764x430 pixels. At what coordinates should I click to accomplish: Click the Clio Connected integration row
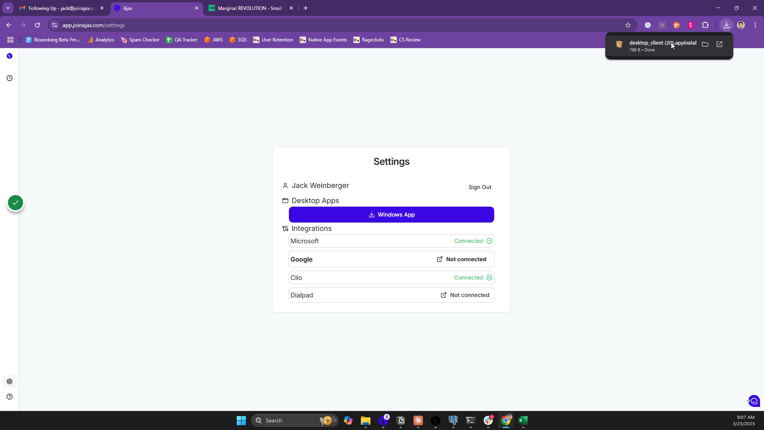392,278
